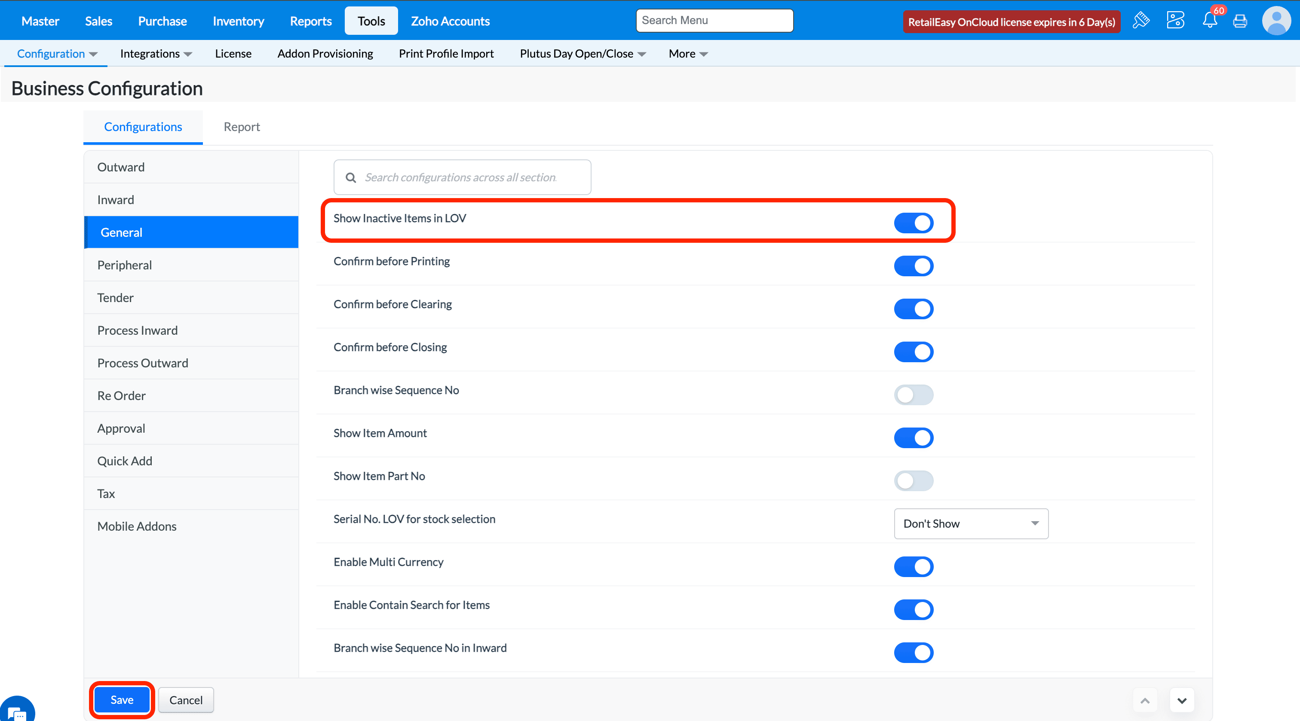Click the routing settings icon in header
Image resolution: width=1300 pixels, height=721 pixels.
(1175, 21)
